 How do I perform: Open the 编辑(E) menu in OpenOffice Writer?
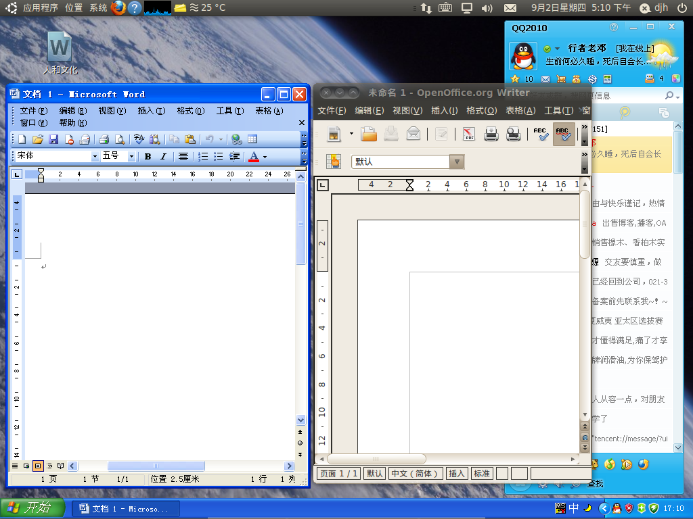[370, 110]
